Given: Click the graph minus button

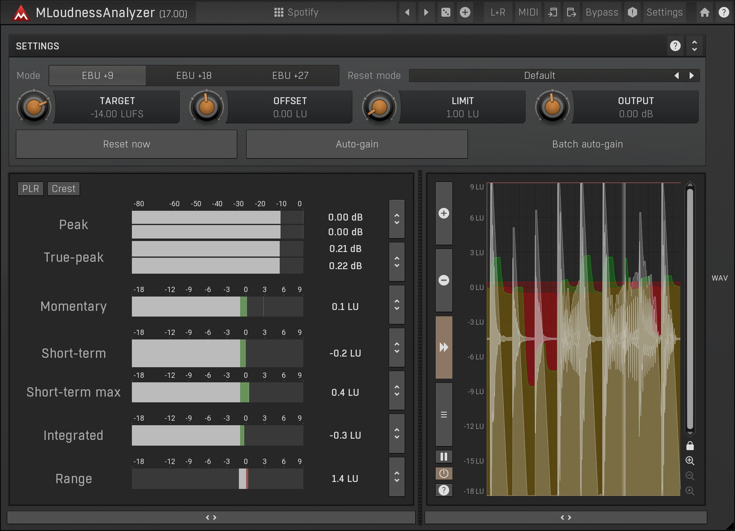Looking at the screenshot, I should pyautogui.click(x=444, y=280).
